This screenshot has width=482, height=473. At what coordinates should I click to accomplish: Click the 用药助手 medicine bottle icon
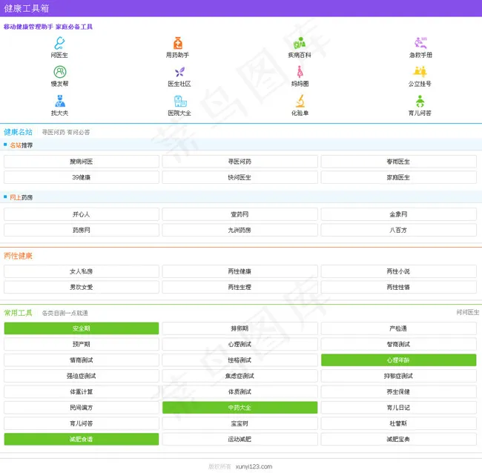pos(178,44)
